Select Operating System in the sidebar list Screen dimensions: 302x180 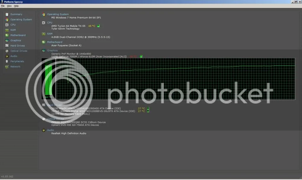(21, 19)
